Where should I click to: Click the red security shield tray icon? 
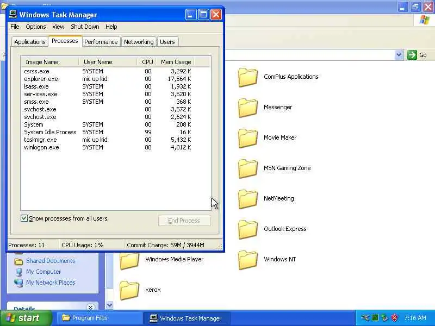(x=394, y=318)
